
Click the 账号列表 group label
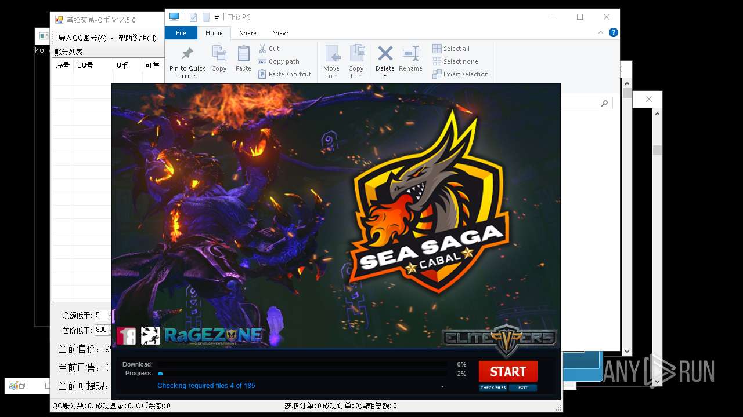pos(68,52)
